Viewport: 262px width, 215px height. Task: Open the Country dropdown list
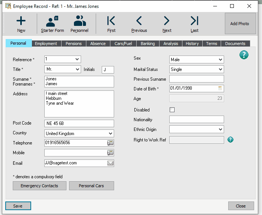tap(110, 134)
